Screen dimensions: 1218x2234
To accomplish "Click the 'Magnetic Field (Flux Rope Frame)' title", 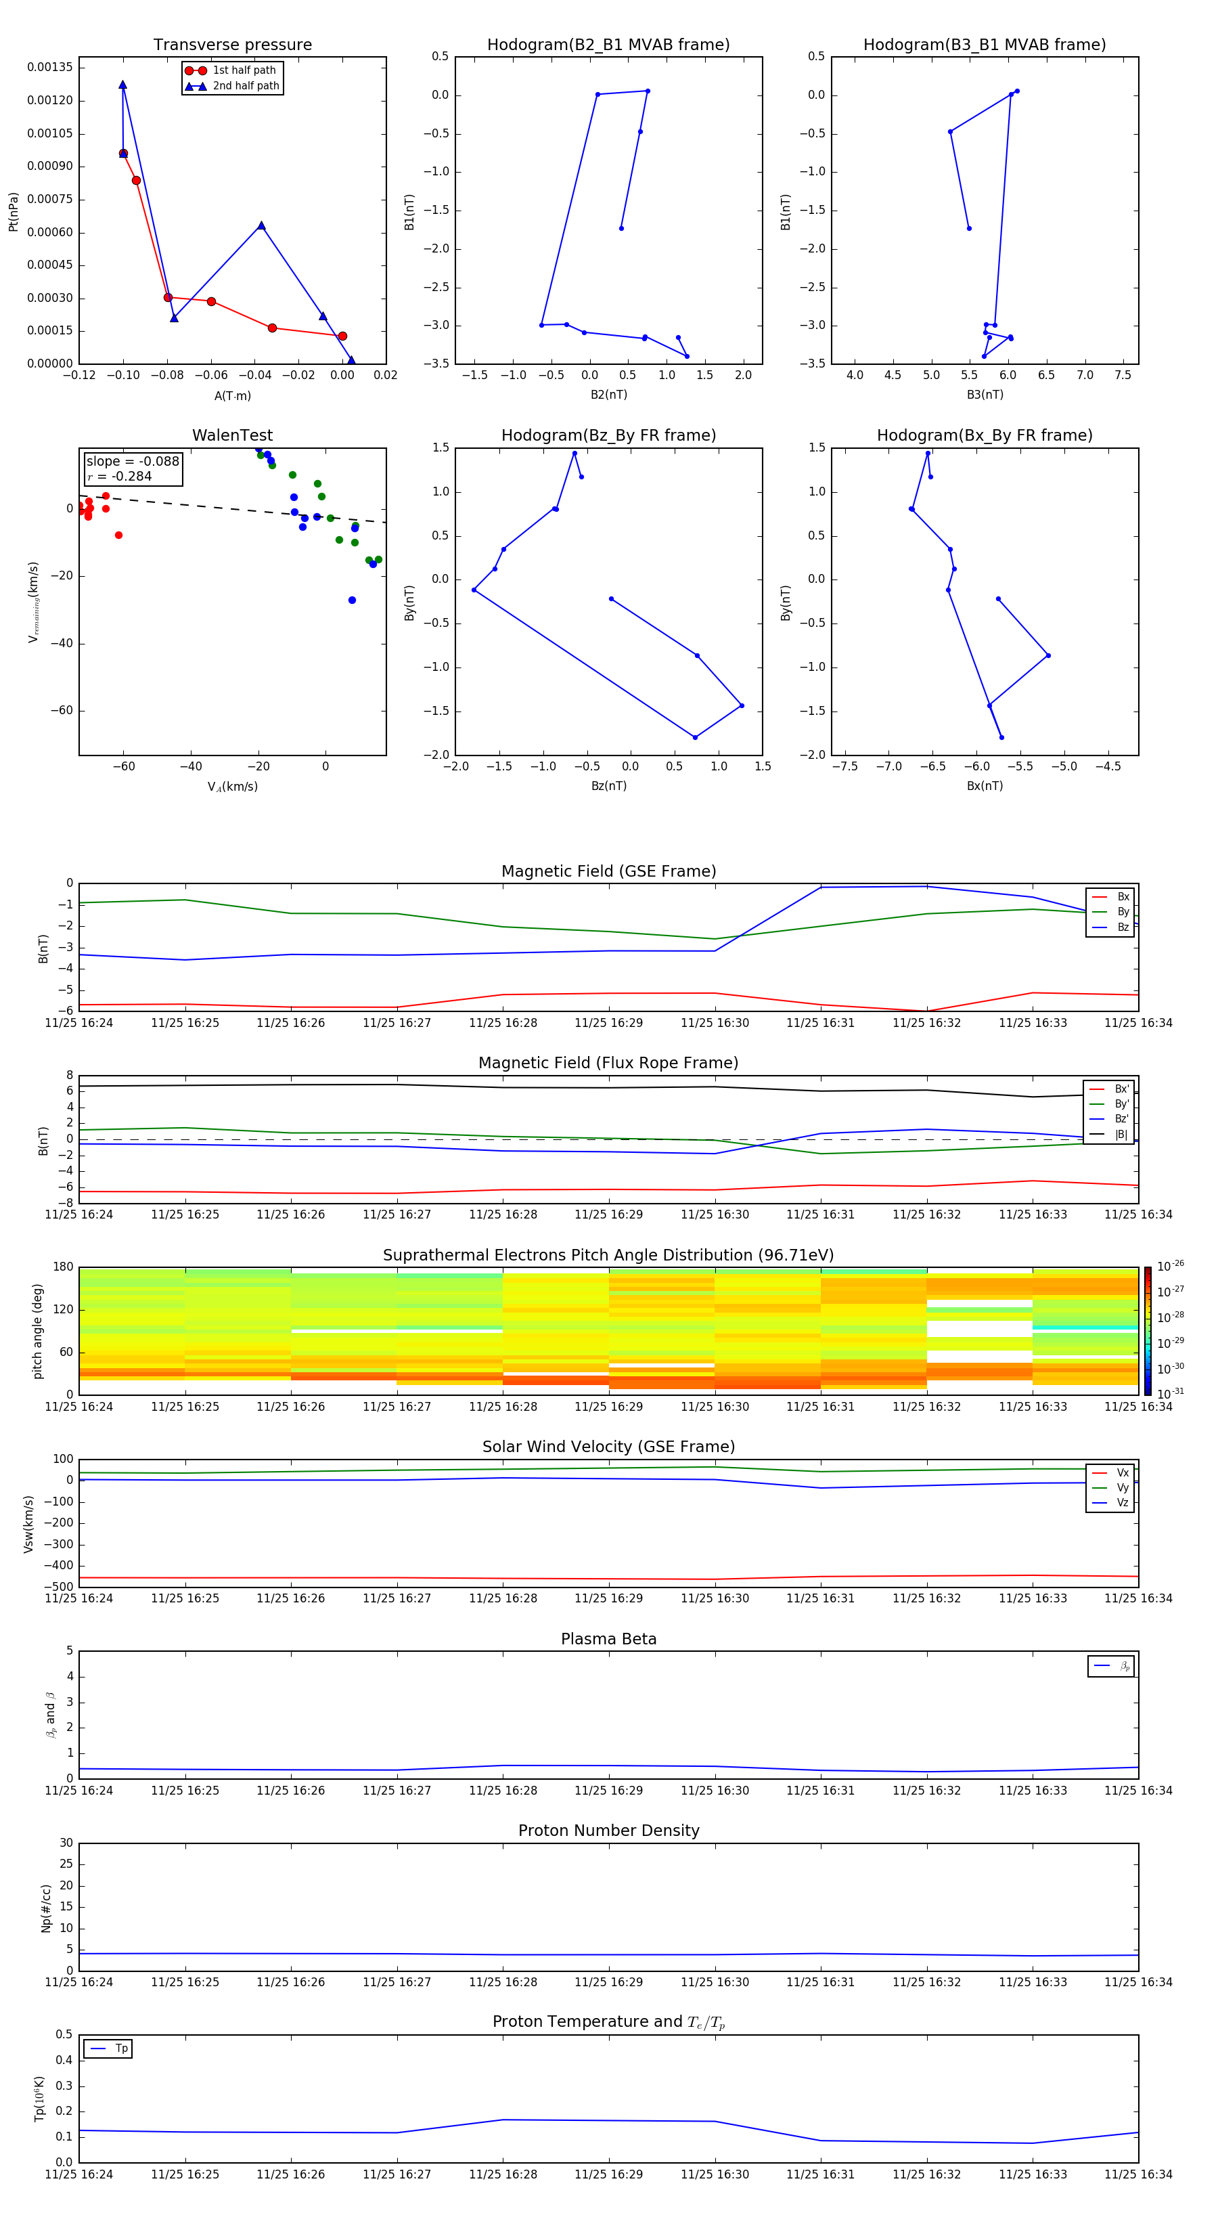I will (608, 1064).
